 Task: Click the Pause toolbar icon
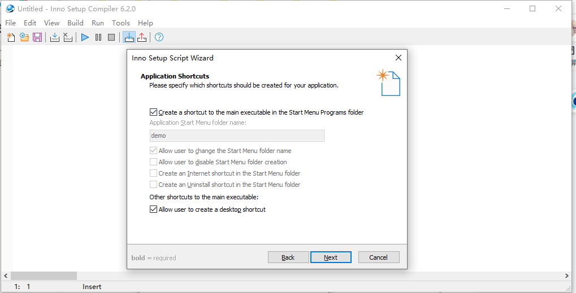pyautogui.click(x=98, y=37)
